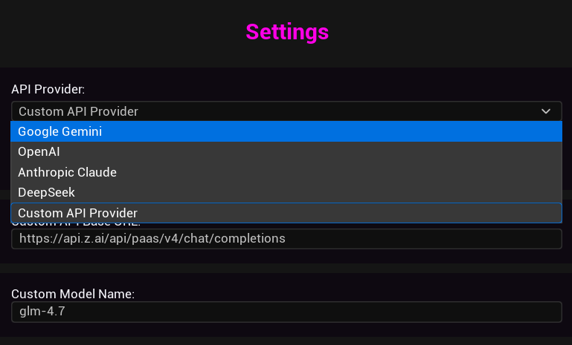
Task: Click the API Provider dropdown chevron arrow
Action: [546, 111]
